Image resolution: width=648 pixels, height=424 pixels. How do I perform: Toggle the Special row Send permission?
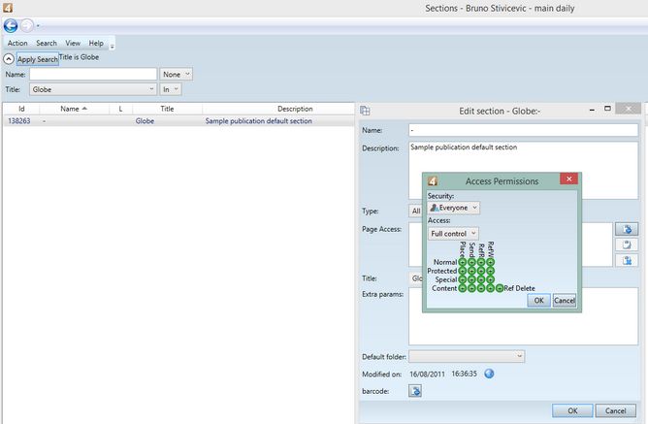click(471, 279)
